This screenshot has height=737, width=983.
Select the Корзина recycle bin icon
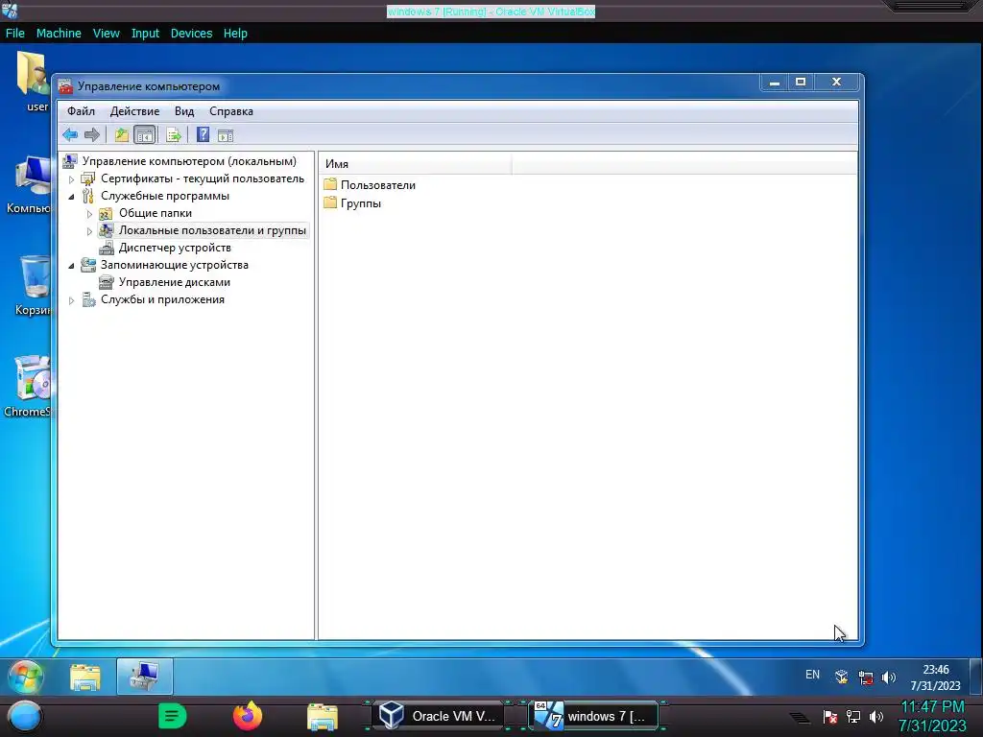coord(33,285)
